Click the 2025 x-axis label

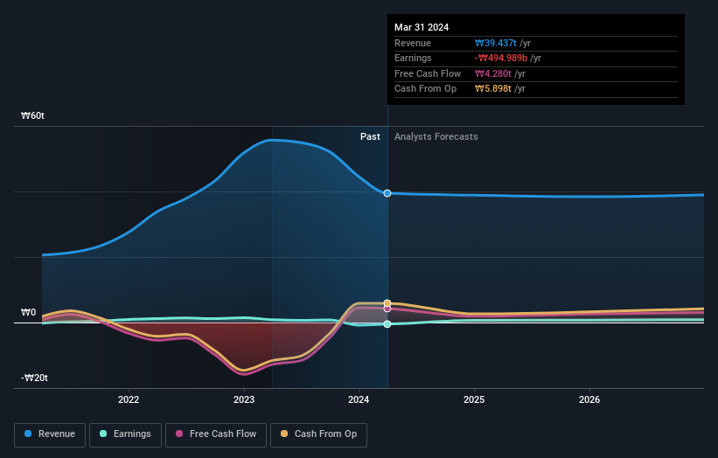pos(474,399)
